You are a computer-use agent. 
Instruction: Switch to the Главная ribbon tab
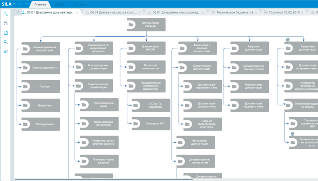40,4
